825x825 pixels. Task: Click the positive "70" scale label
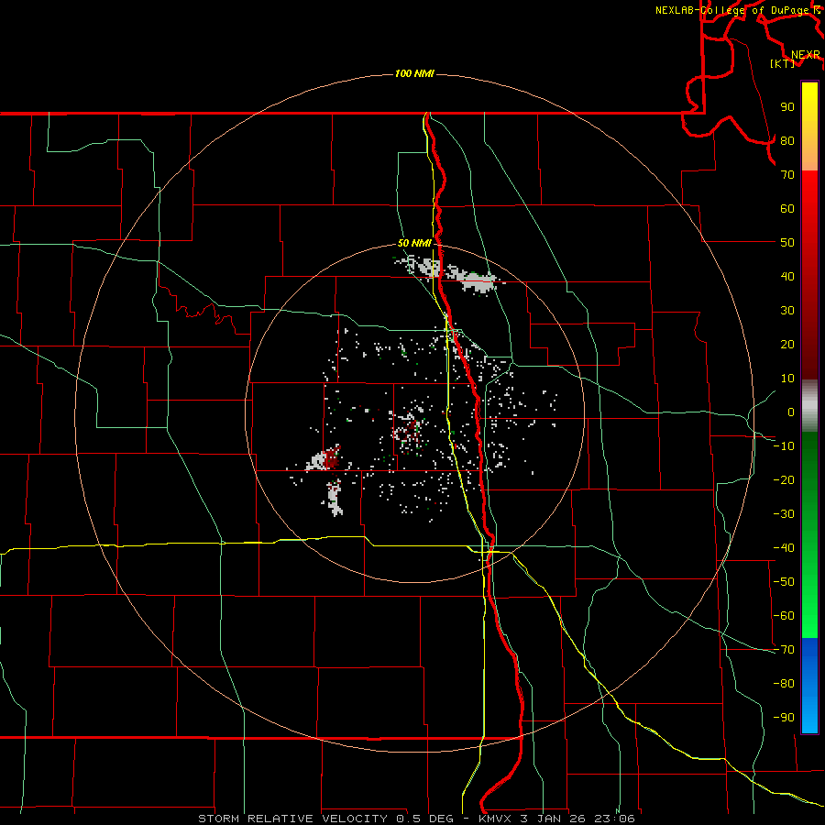[x=787, y=175]
